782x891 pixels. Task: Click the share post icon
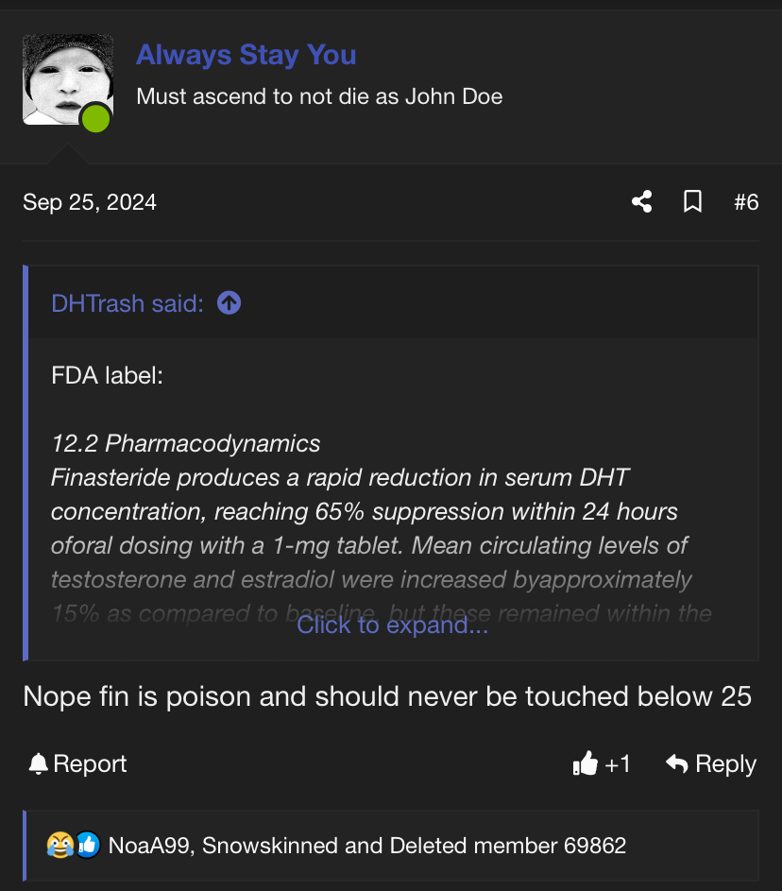pyautogui.click(x=641, y=201)
